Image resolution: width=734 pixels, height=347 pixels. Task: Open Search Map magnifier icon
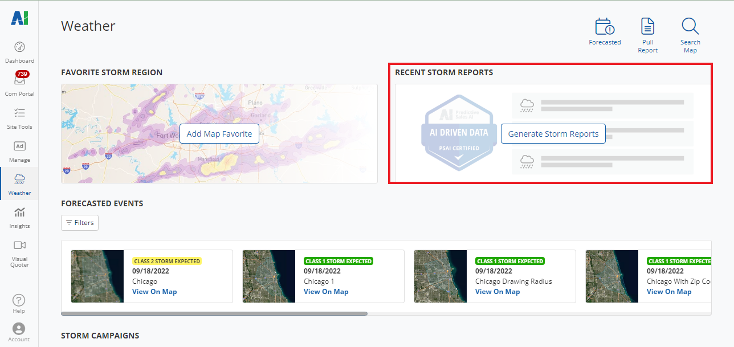point(690,27)
